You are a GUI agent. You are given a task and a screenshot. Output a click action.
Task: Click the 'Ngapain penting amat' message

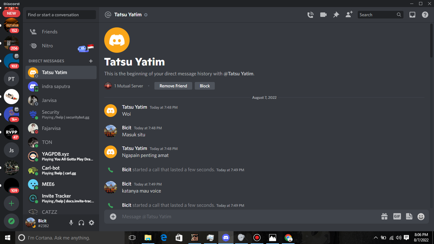pos(145,155)
